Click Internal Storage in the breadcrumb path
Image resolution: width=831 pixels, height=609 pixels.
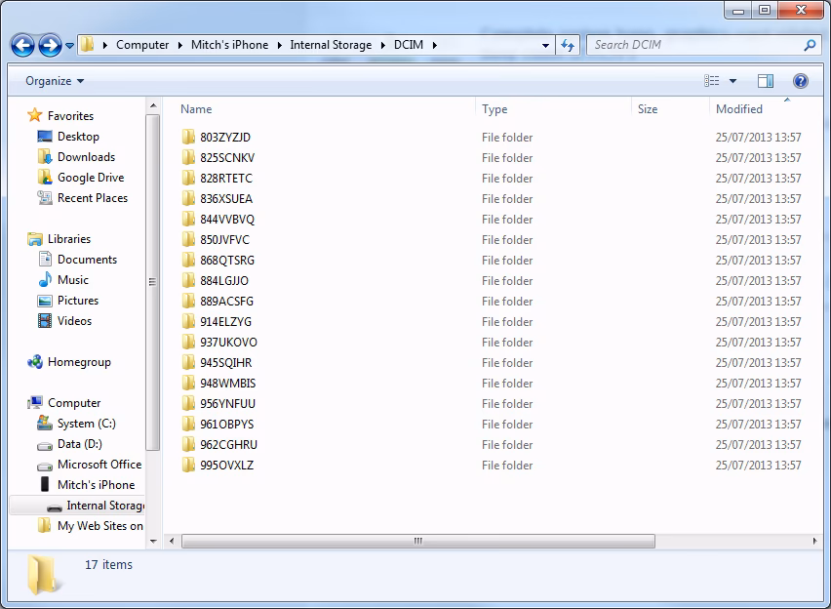point(331,45)
